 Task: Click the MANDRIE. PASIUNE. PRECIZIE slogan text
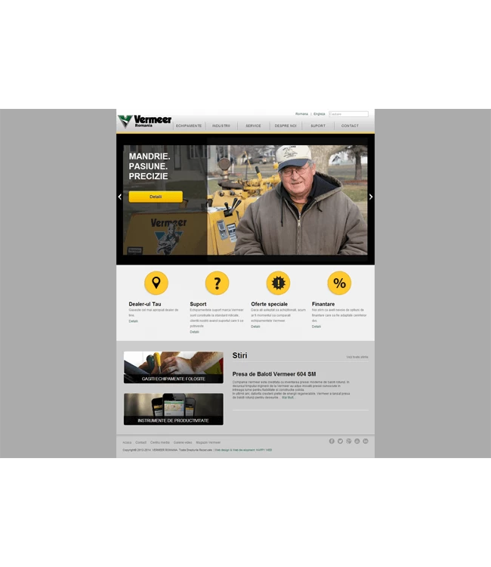click(150, 166)
